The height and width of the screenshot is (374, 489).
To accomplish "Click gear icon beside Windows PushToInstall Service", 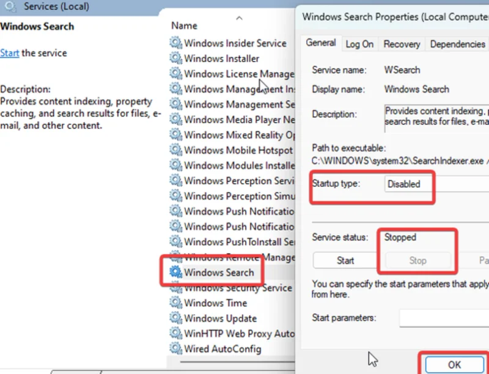I will (175, 241).
